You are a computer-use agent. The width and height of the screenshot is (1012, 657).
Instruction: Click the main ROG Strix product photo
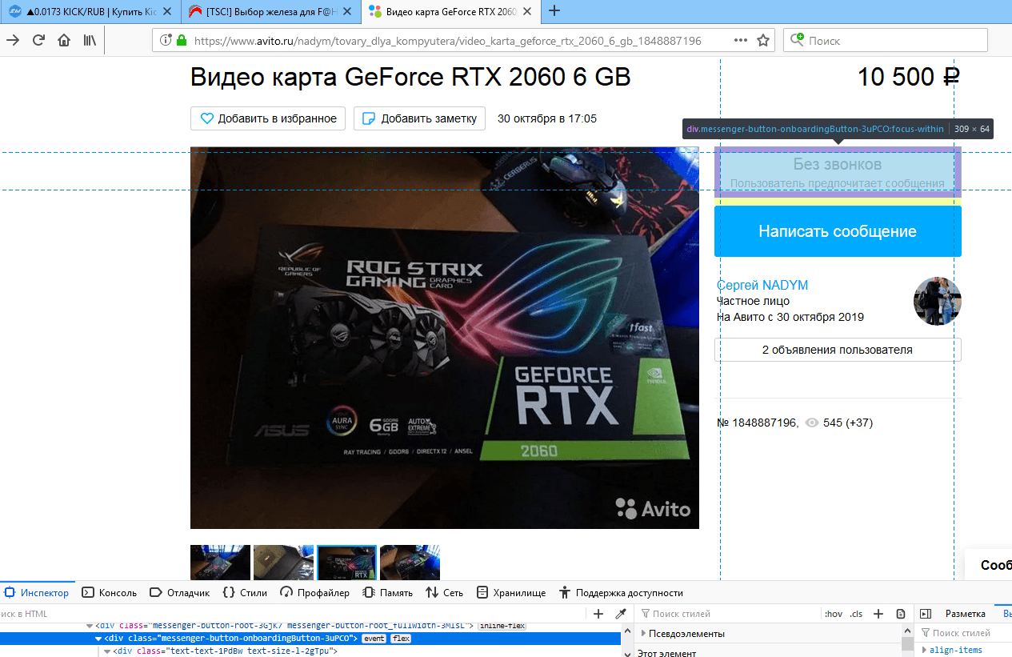[x=444, y=338]
